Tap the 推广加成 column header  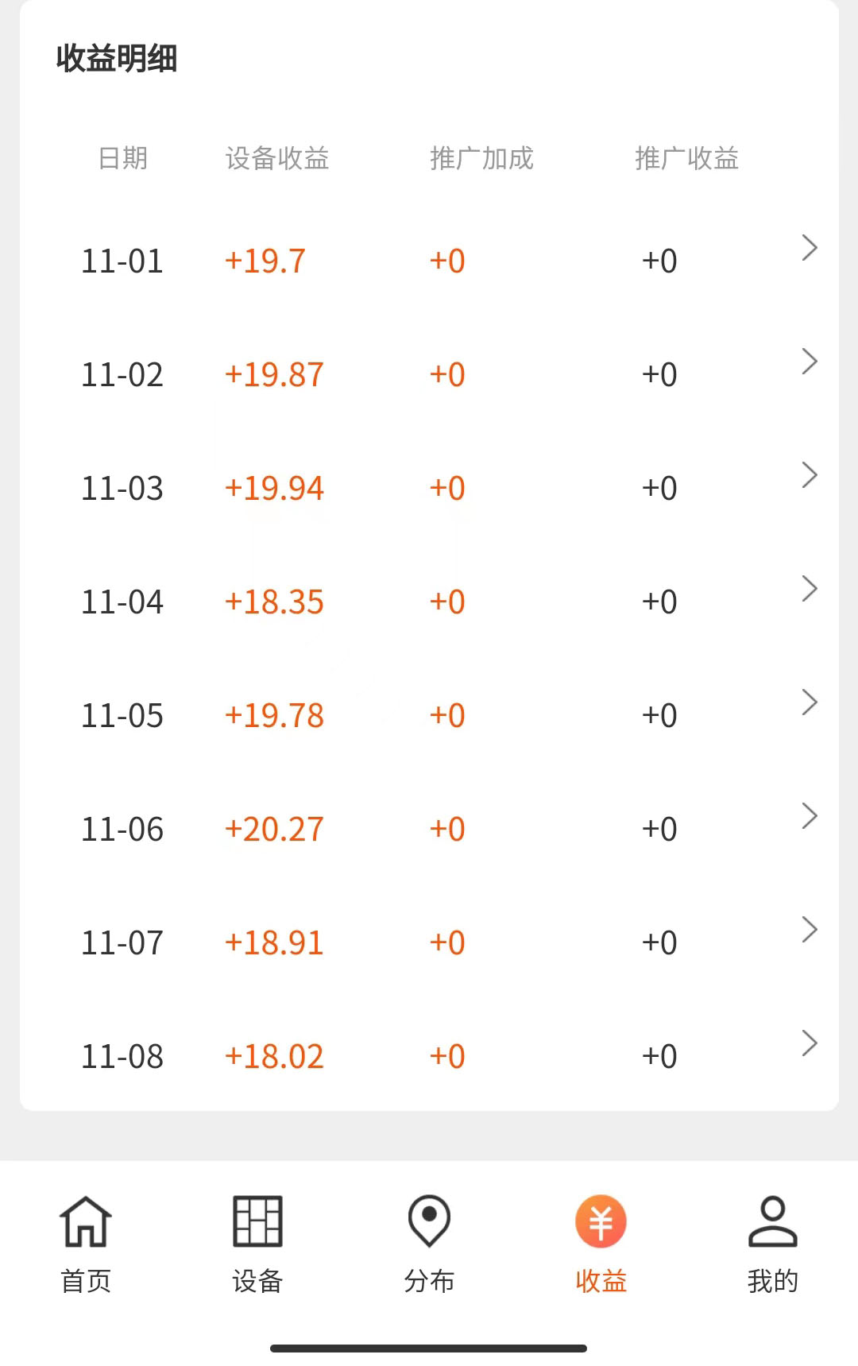tap(481, 158)
